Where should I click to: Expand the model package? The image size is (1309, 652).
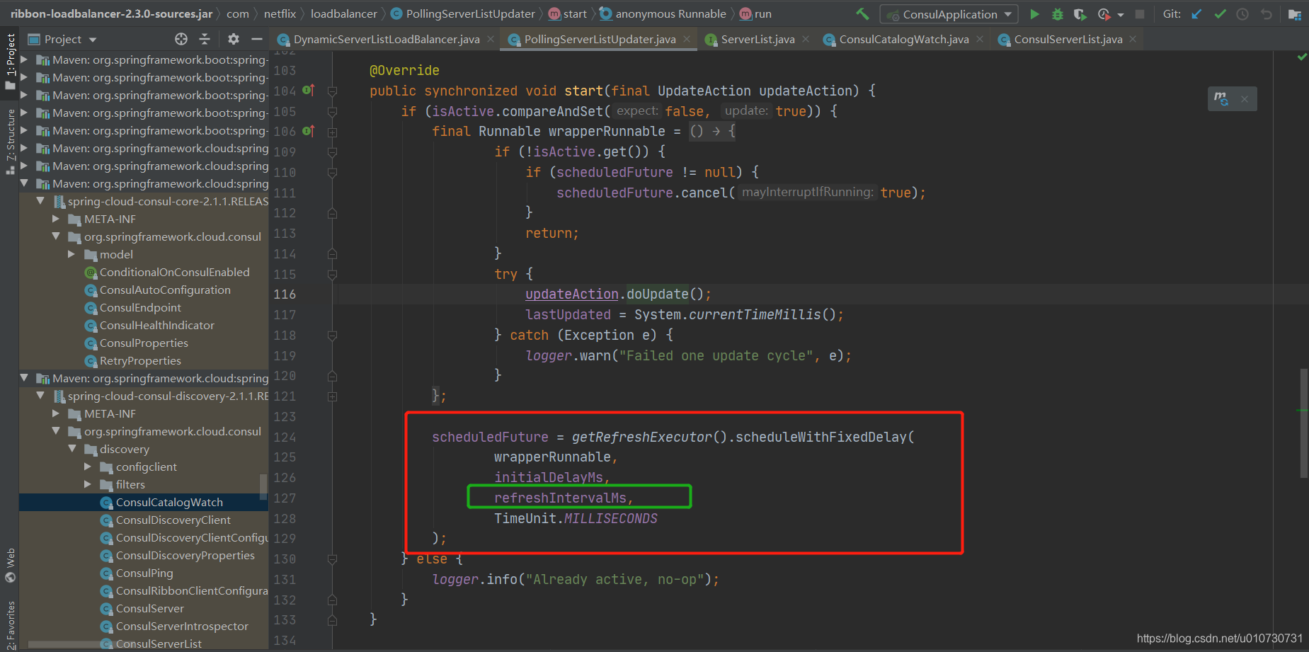tap(72, 254)
